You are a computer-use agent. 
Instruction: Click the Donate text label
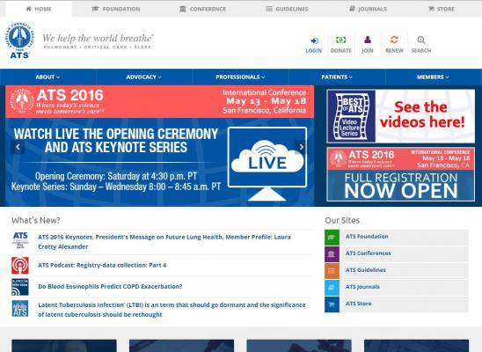coord(341,51)
